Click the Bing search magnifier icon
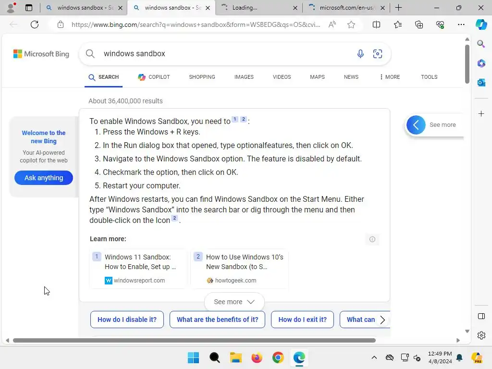This screenshot has width=492, height=369. point(90,54)
